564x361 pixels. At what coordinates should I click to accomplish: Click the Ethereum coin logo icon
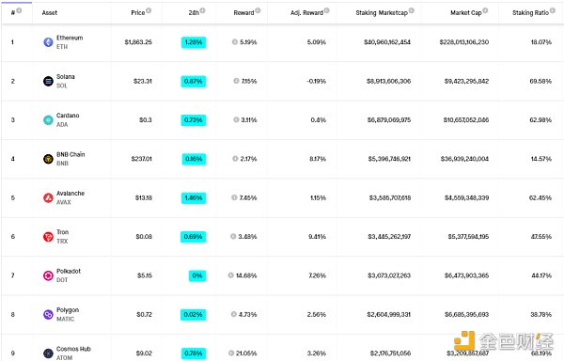coord(48,42)
